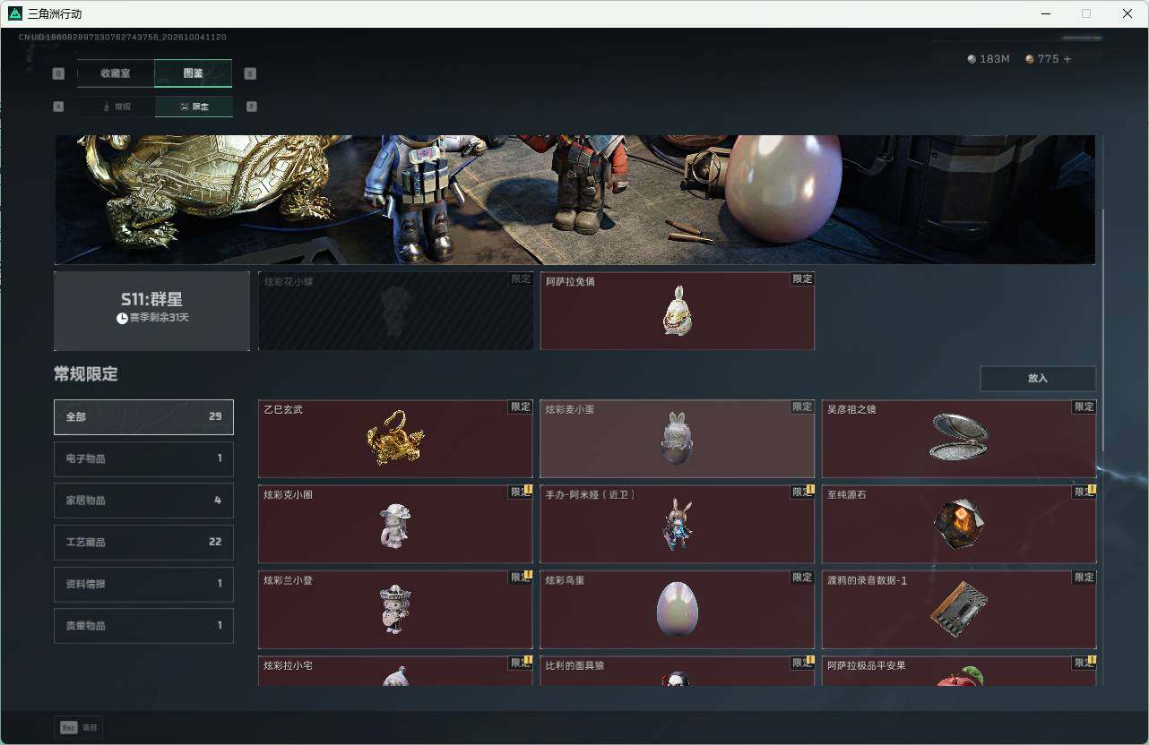Click the Esc 返回 back button
1149x745 pixels.
pyautogui.click(x=79, y=728)
